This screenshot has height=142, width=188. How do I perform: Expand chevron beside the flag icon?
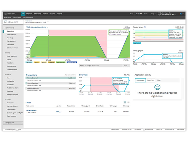point(183,14)
